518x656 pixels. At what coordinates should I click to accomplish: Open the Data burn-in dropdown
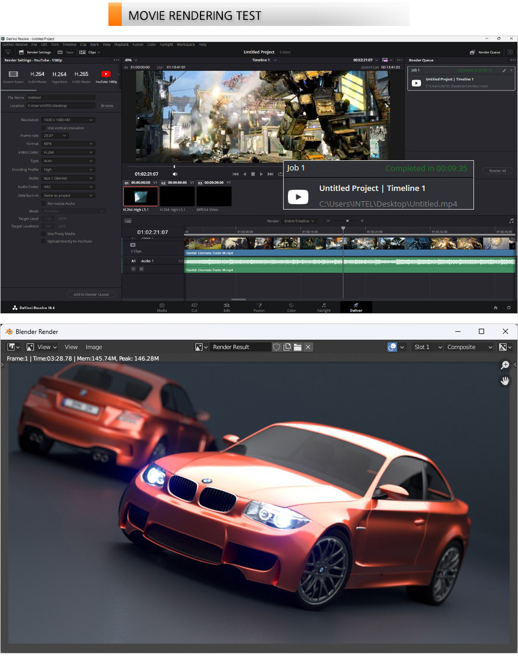68,195
